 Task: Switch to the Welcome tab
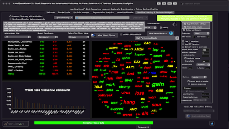[50, 13]
